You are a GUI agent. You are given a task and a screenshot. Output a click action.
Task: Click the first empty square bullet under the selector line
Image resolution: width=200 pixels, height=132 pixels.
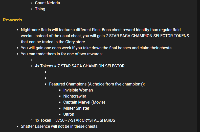(46, 72)
